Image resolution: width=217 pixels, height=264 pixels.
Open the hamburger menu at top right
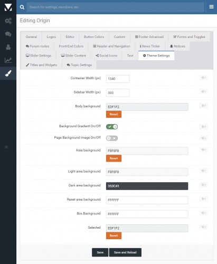click(211, 7)
